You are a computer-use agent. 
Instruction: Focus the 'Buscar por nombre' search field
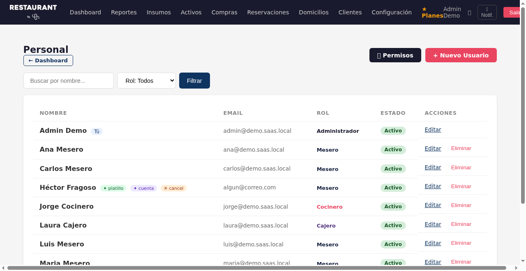[x=69, y=81]
